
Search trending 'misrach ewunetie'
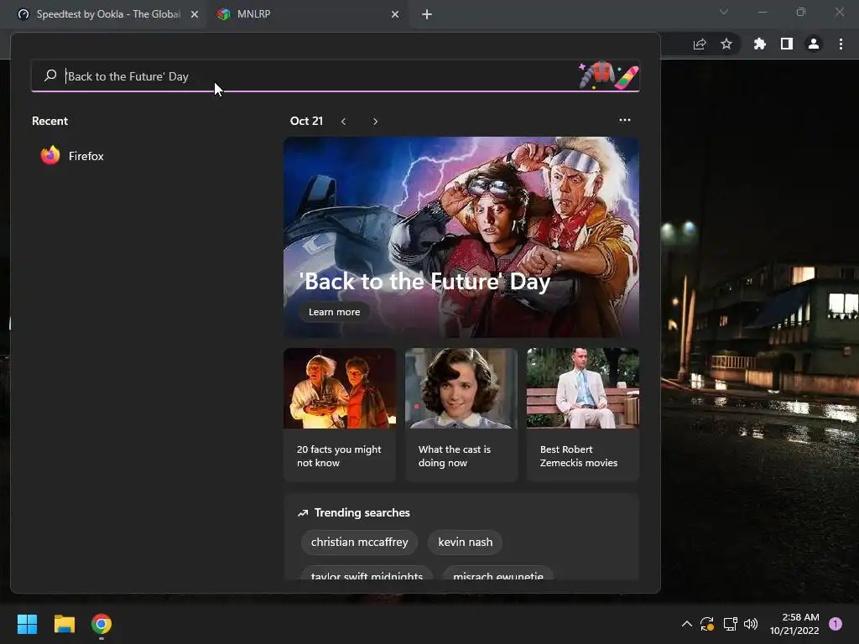tap(498, 574)
